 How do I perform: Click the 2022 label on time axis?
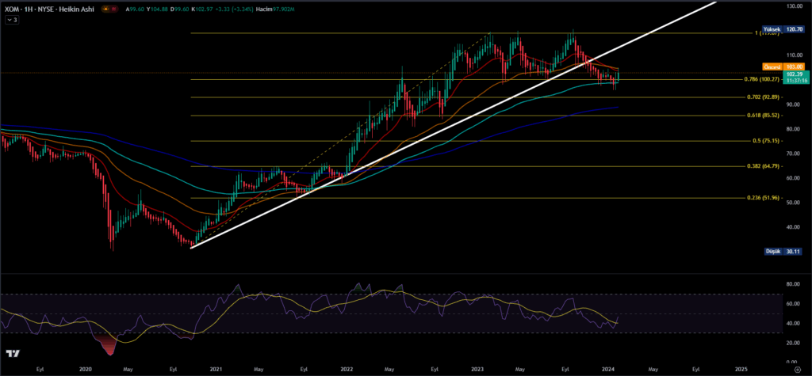click(347, 370)
